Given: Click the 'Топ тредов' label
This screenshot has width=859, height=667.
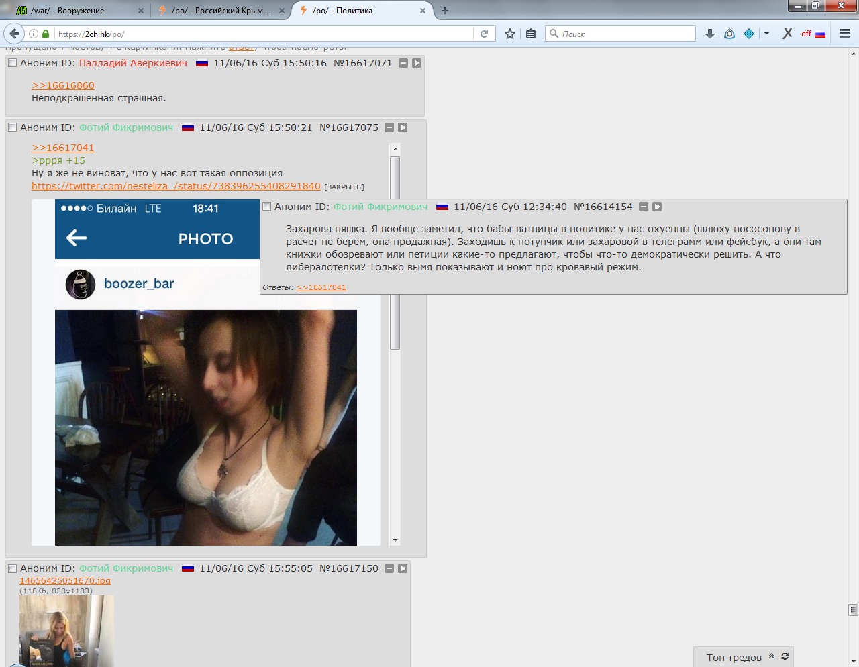Looking at the screenshot, I should click(734, 658).
